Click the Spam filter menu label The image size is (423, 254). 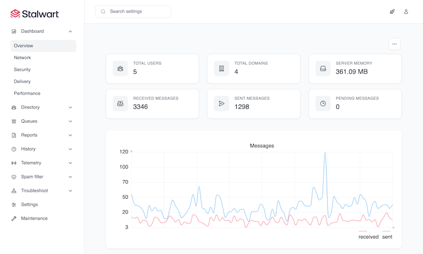pos(32,177)
